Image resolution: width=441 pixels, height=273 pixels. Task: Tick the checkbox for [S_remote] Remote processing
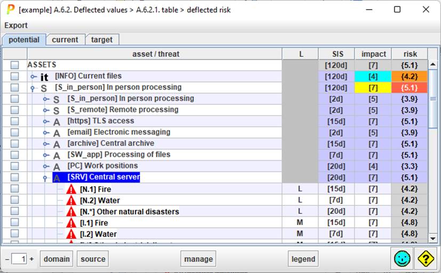click(x=14, y=110)
